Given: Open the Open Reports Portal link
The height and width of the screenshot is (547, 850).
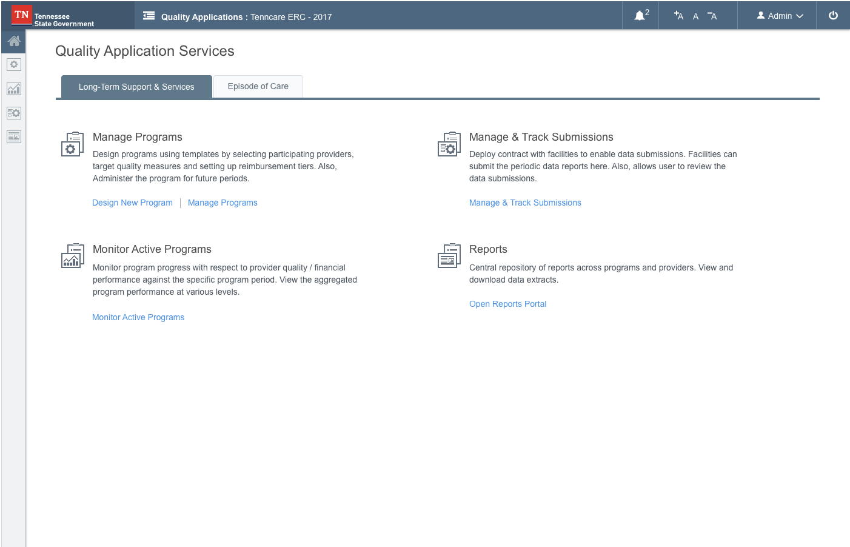Looking at the screenshot, I should 507,304.
